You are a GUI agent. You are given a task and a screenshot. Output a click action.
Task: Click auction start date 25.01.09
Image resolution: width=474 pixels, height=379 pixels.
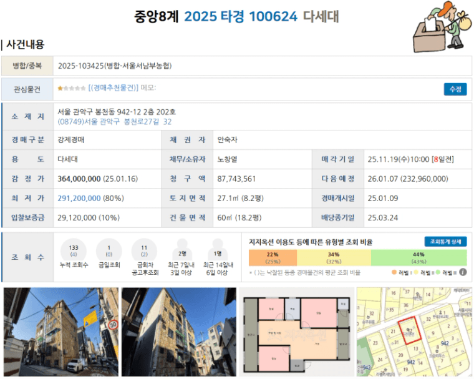point(383,199)
